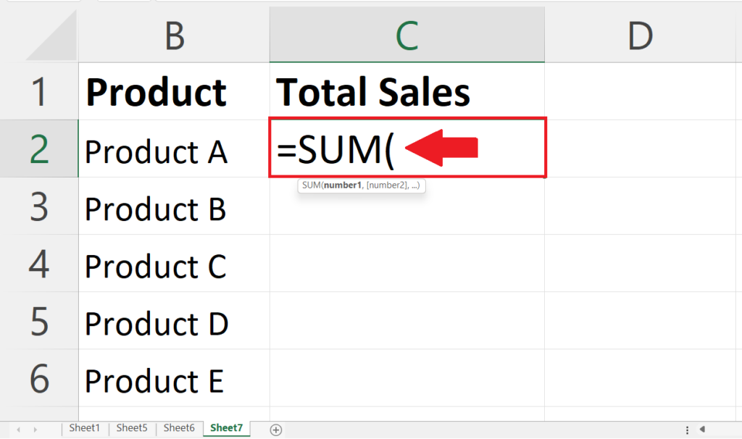Click the horizontal scrollbar left arrow
The height and width of the screenshot is (439, 742).
[x=702, y=429]
